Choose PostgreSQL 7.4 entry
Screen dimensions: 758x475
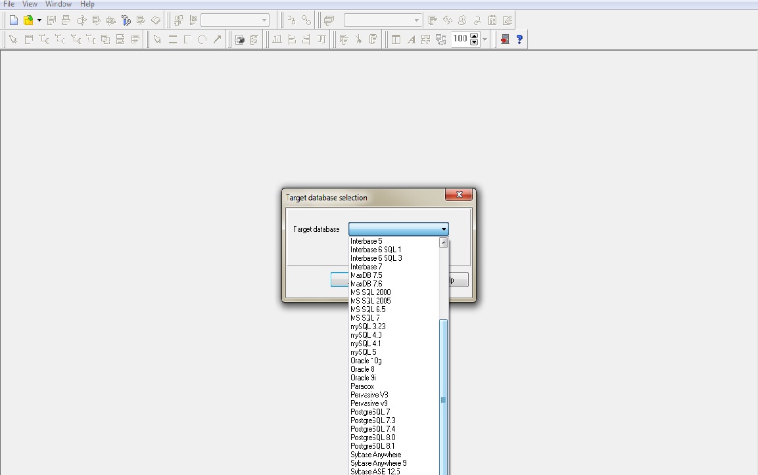coord(394,429)
